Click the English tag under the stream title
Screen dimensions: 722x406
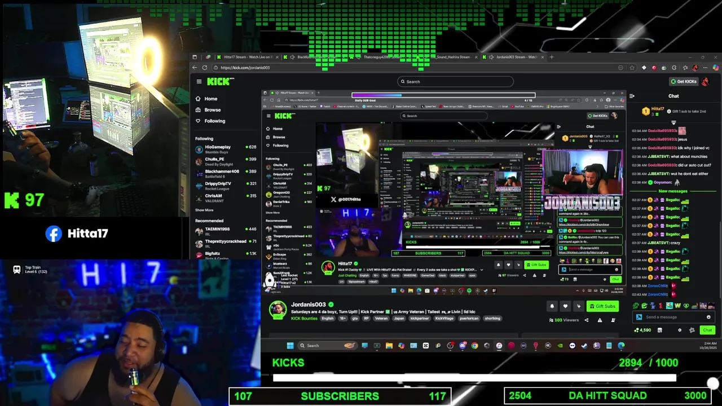point(328,319)
